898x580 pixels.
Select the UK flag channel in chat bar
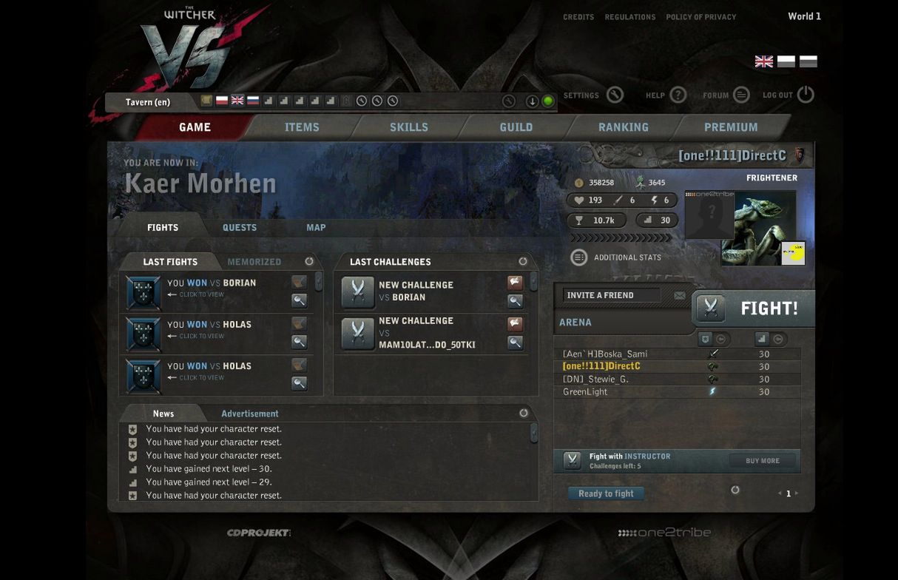point(237,101)
